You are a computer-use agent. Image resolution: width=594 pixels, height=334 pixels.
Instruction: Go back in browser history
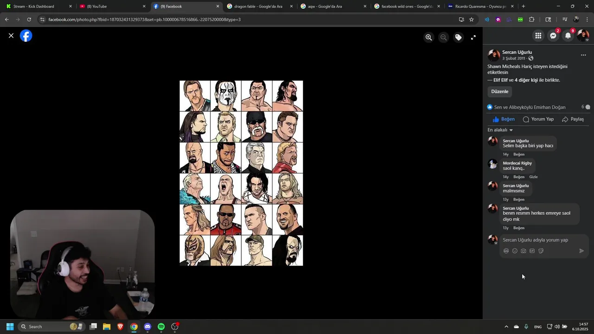(6, 19)
